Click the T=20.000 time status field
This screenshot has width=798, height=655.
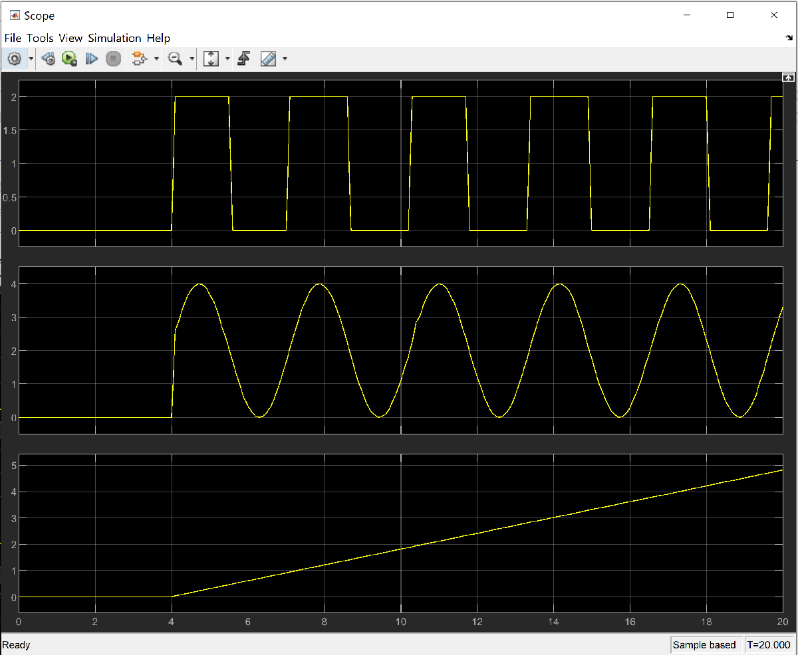pos(768,644)
